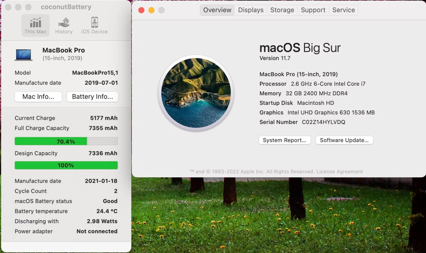426x253 pixels.
Task: Click the MacBook Pro laptop icon
Action: pos(24,54)
